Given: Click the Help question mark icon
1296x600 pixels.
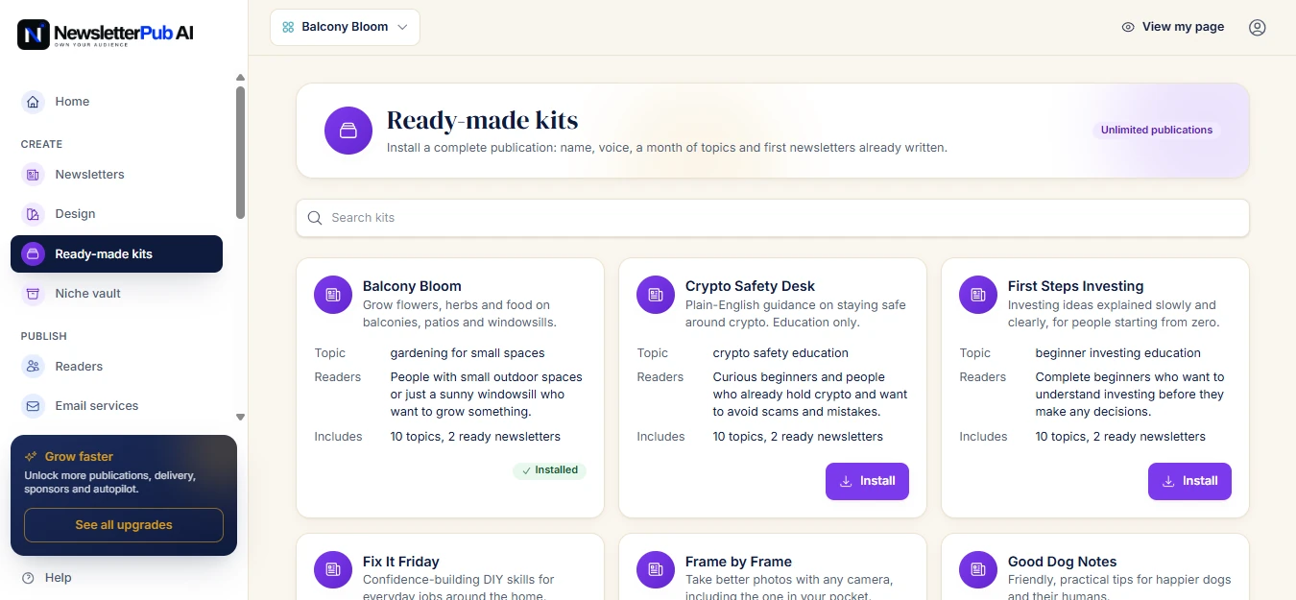Looking at the screenshot, I should tap(28, 578).
